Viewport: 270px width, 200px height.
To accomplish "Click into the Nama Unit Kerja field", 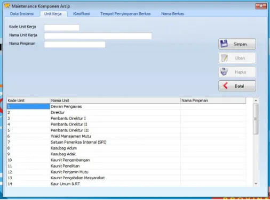I will click(x=98, y=36).
